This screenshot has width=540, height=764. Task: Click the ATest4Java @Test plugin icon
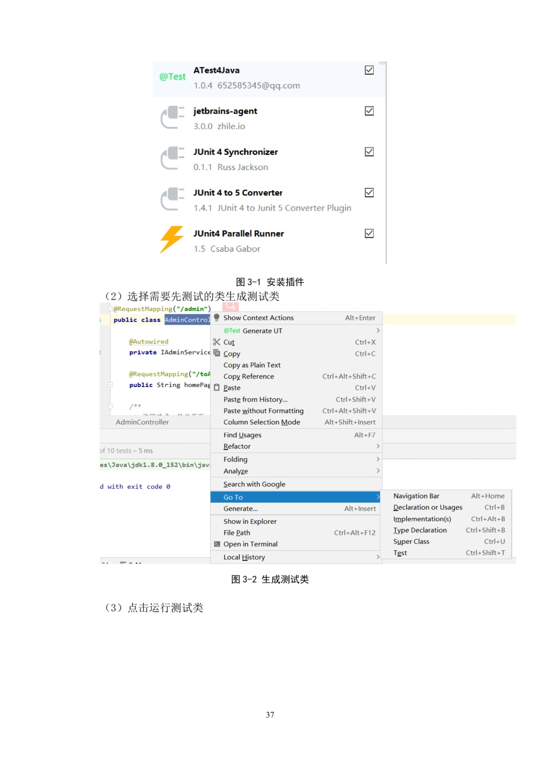pyautogui.click(x=172, y=77)
